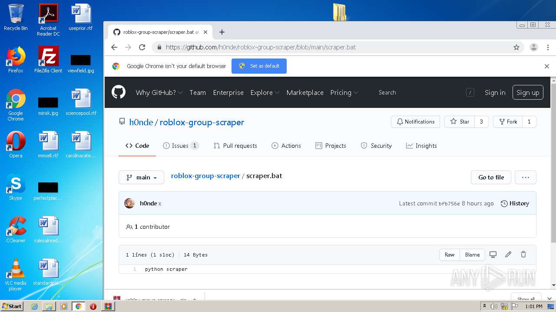Dismiss default browser notification bar
Screen dimensions: 556x312
tap(547, 66)
